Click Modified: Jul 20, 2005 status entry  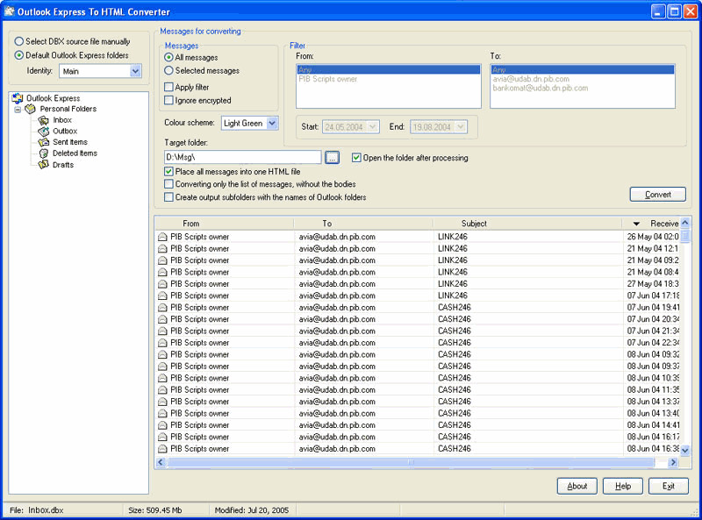(x=252, y=510)
